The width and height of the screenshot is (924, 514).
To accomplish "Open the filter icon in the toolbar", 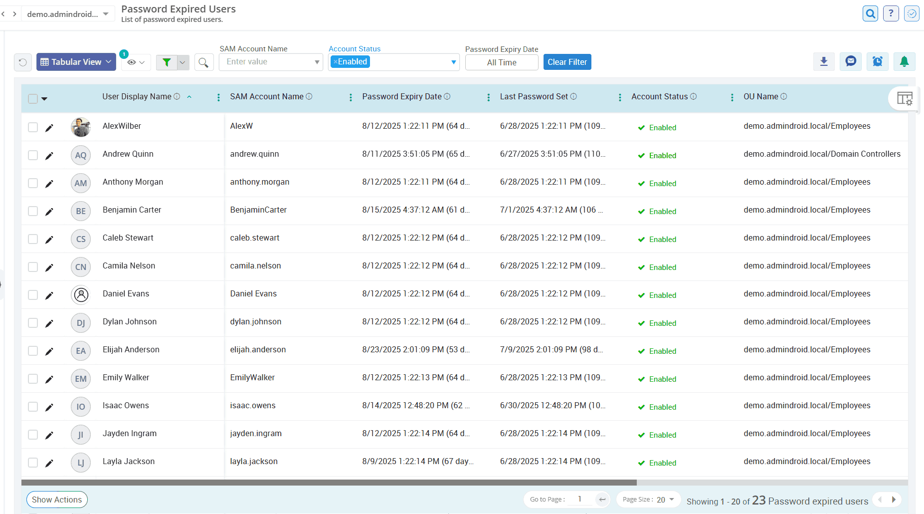I will pos(167,62).
